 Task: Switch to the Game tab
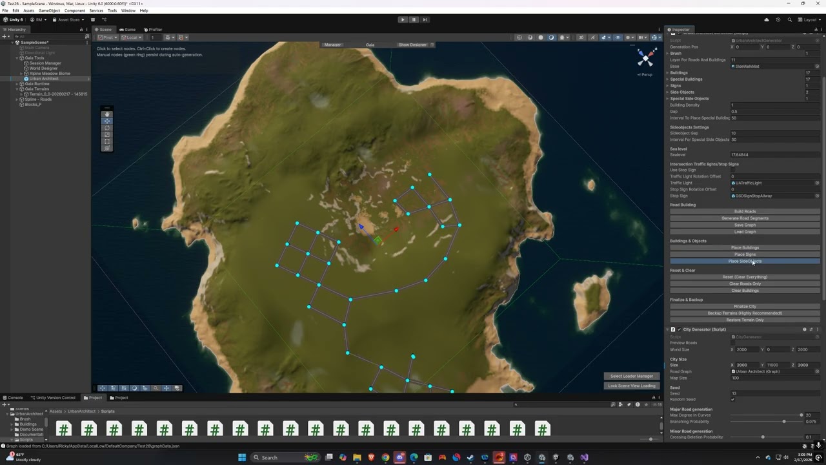pos(127,29)
